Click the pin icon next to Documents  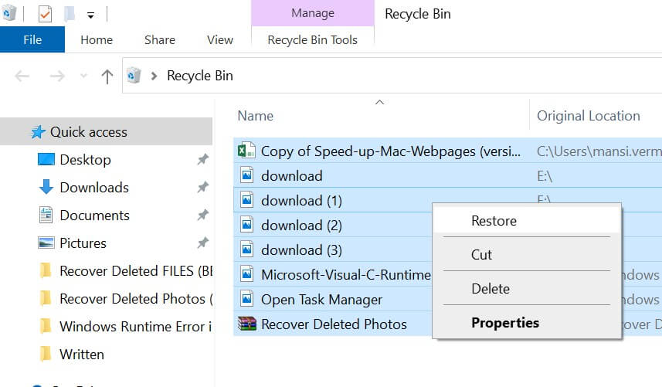pyautogui.click(x=203, y=215)
